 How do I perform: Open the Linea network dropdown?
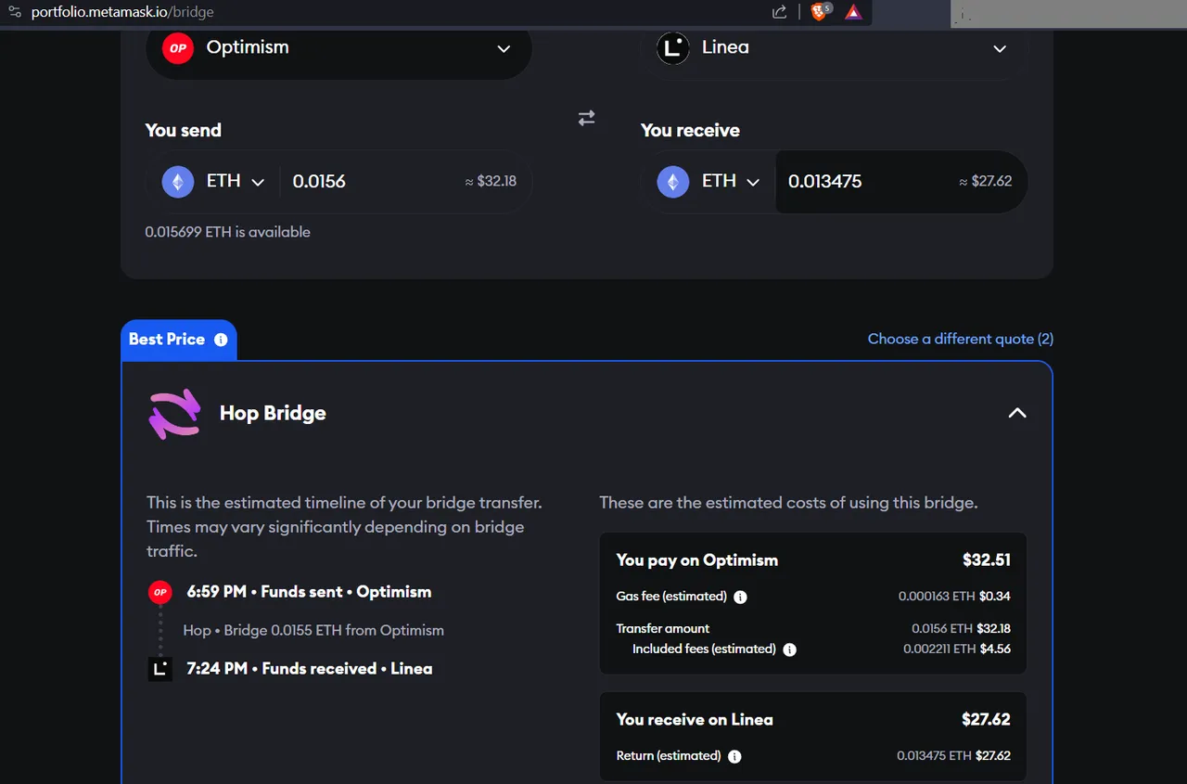pos(835,48)
